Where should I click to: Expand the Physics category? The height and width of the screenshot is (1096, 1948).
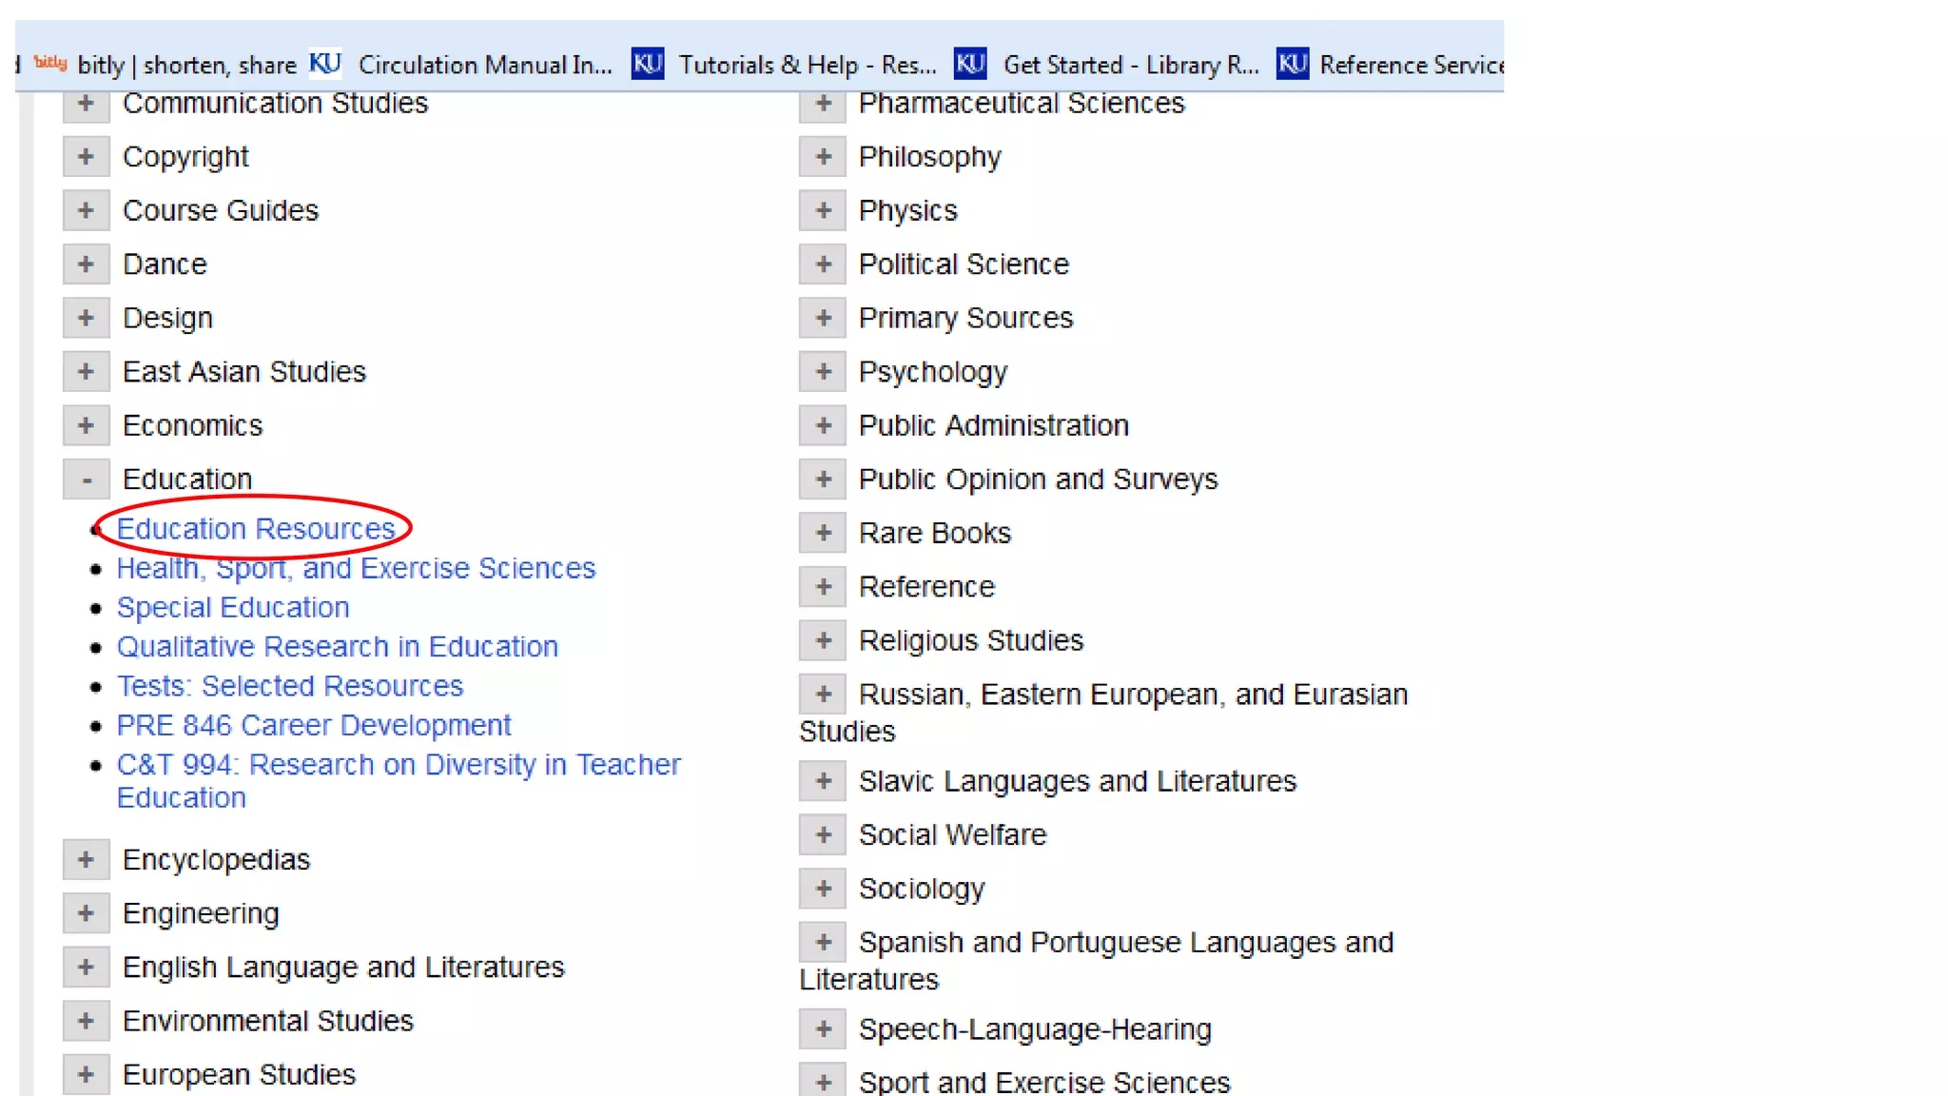823,210
